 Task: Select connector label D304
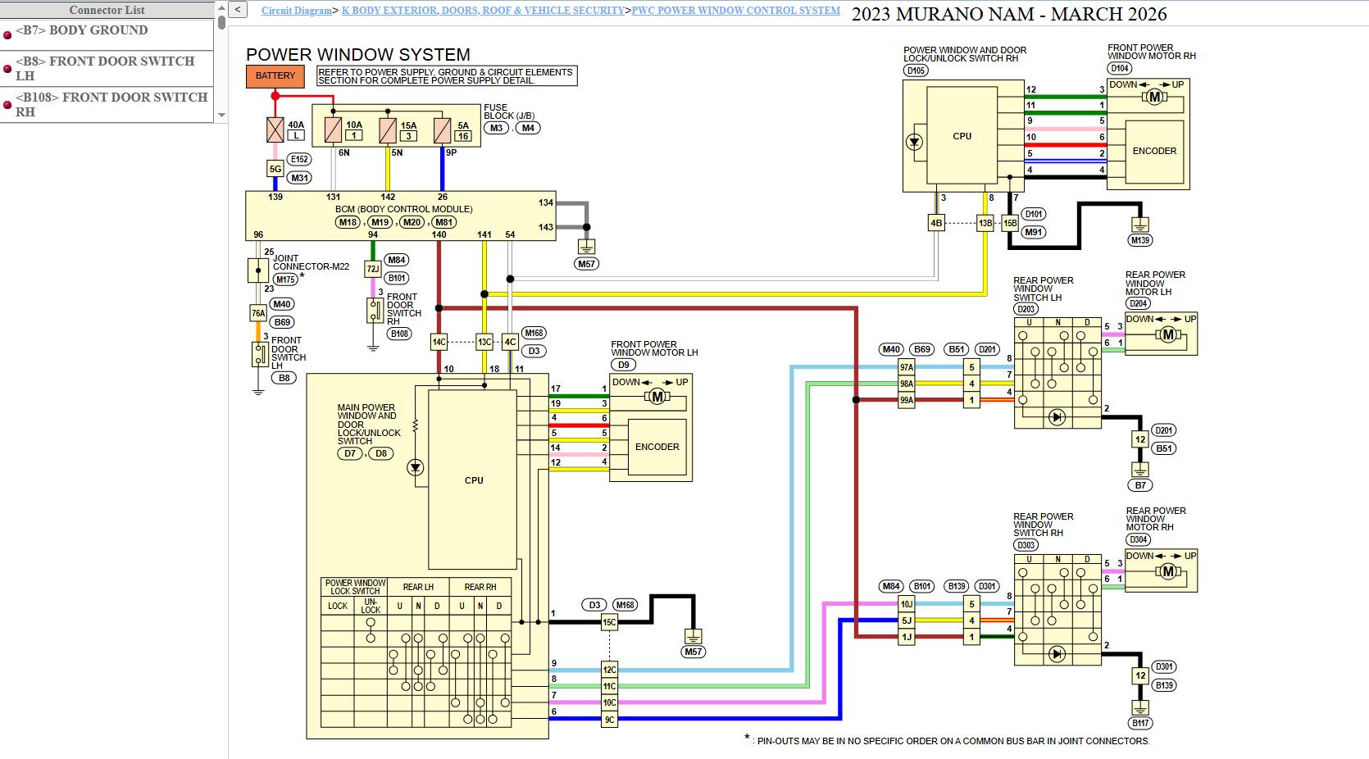pos(1139,539)
